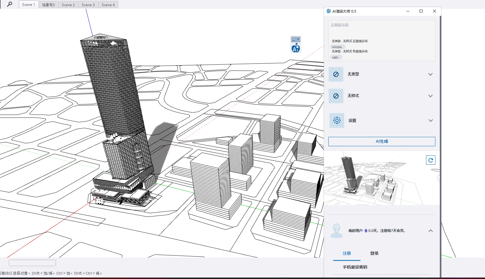
Task: Expand the 设置 settings section chevron
Action: (x=430, y=120)
